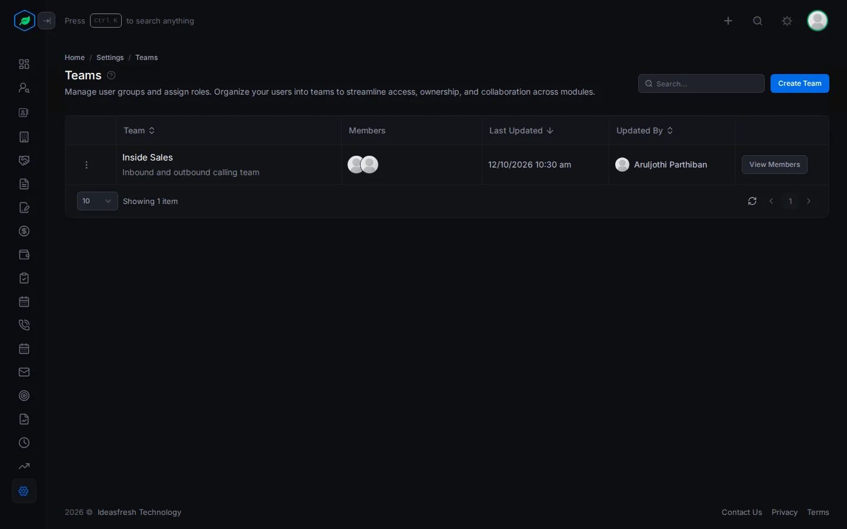Open the three-dot menu for Inside Sales
The width and height of the screenshot is (847, 529).
[86, 165]
